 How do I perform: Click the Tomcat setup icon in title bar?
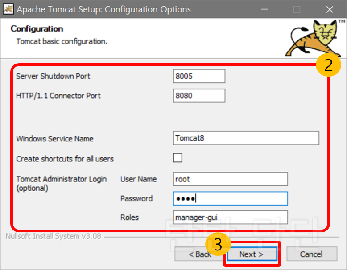click(x=8, y=9)
